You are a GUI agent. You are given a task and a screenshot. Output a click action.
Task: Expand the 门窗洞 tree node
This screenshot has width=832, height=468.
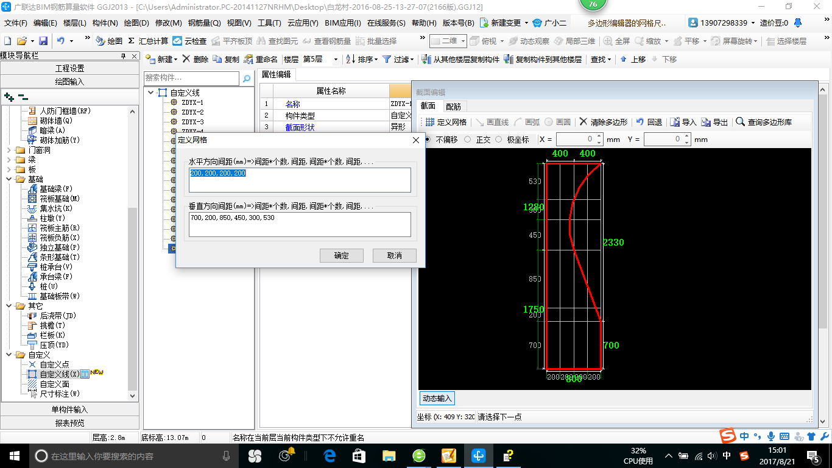click(x=9, y=150)
